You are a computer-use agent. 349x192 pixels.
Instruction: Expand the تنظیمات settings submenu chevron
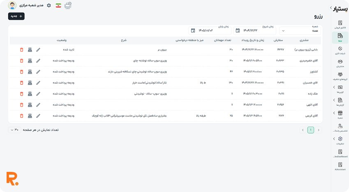[x=334, y=139]
